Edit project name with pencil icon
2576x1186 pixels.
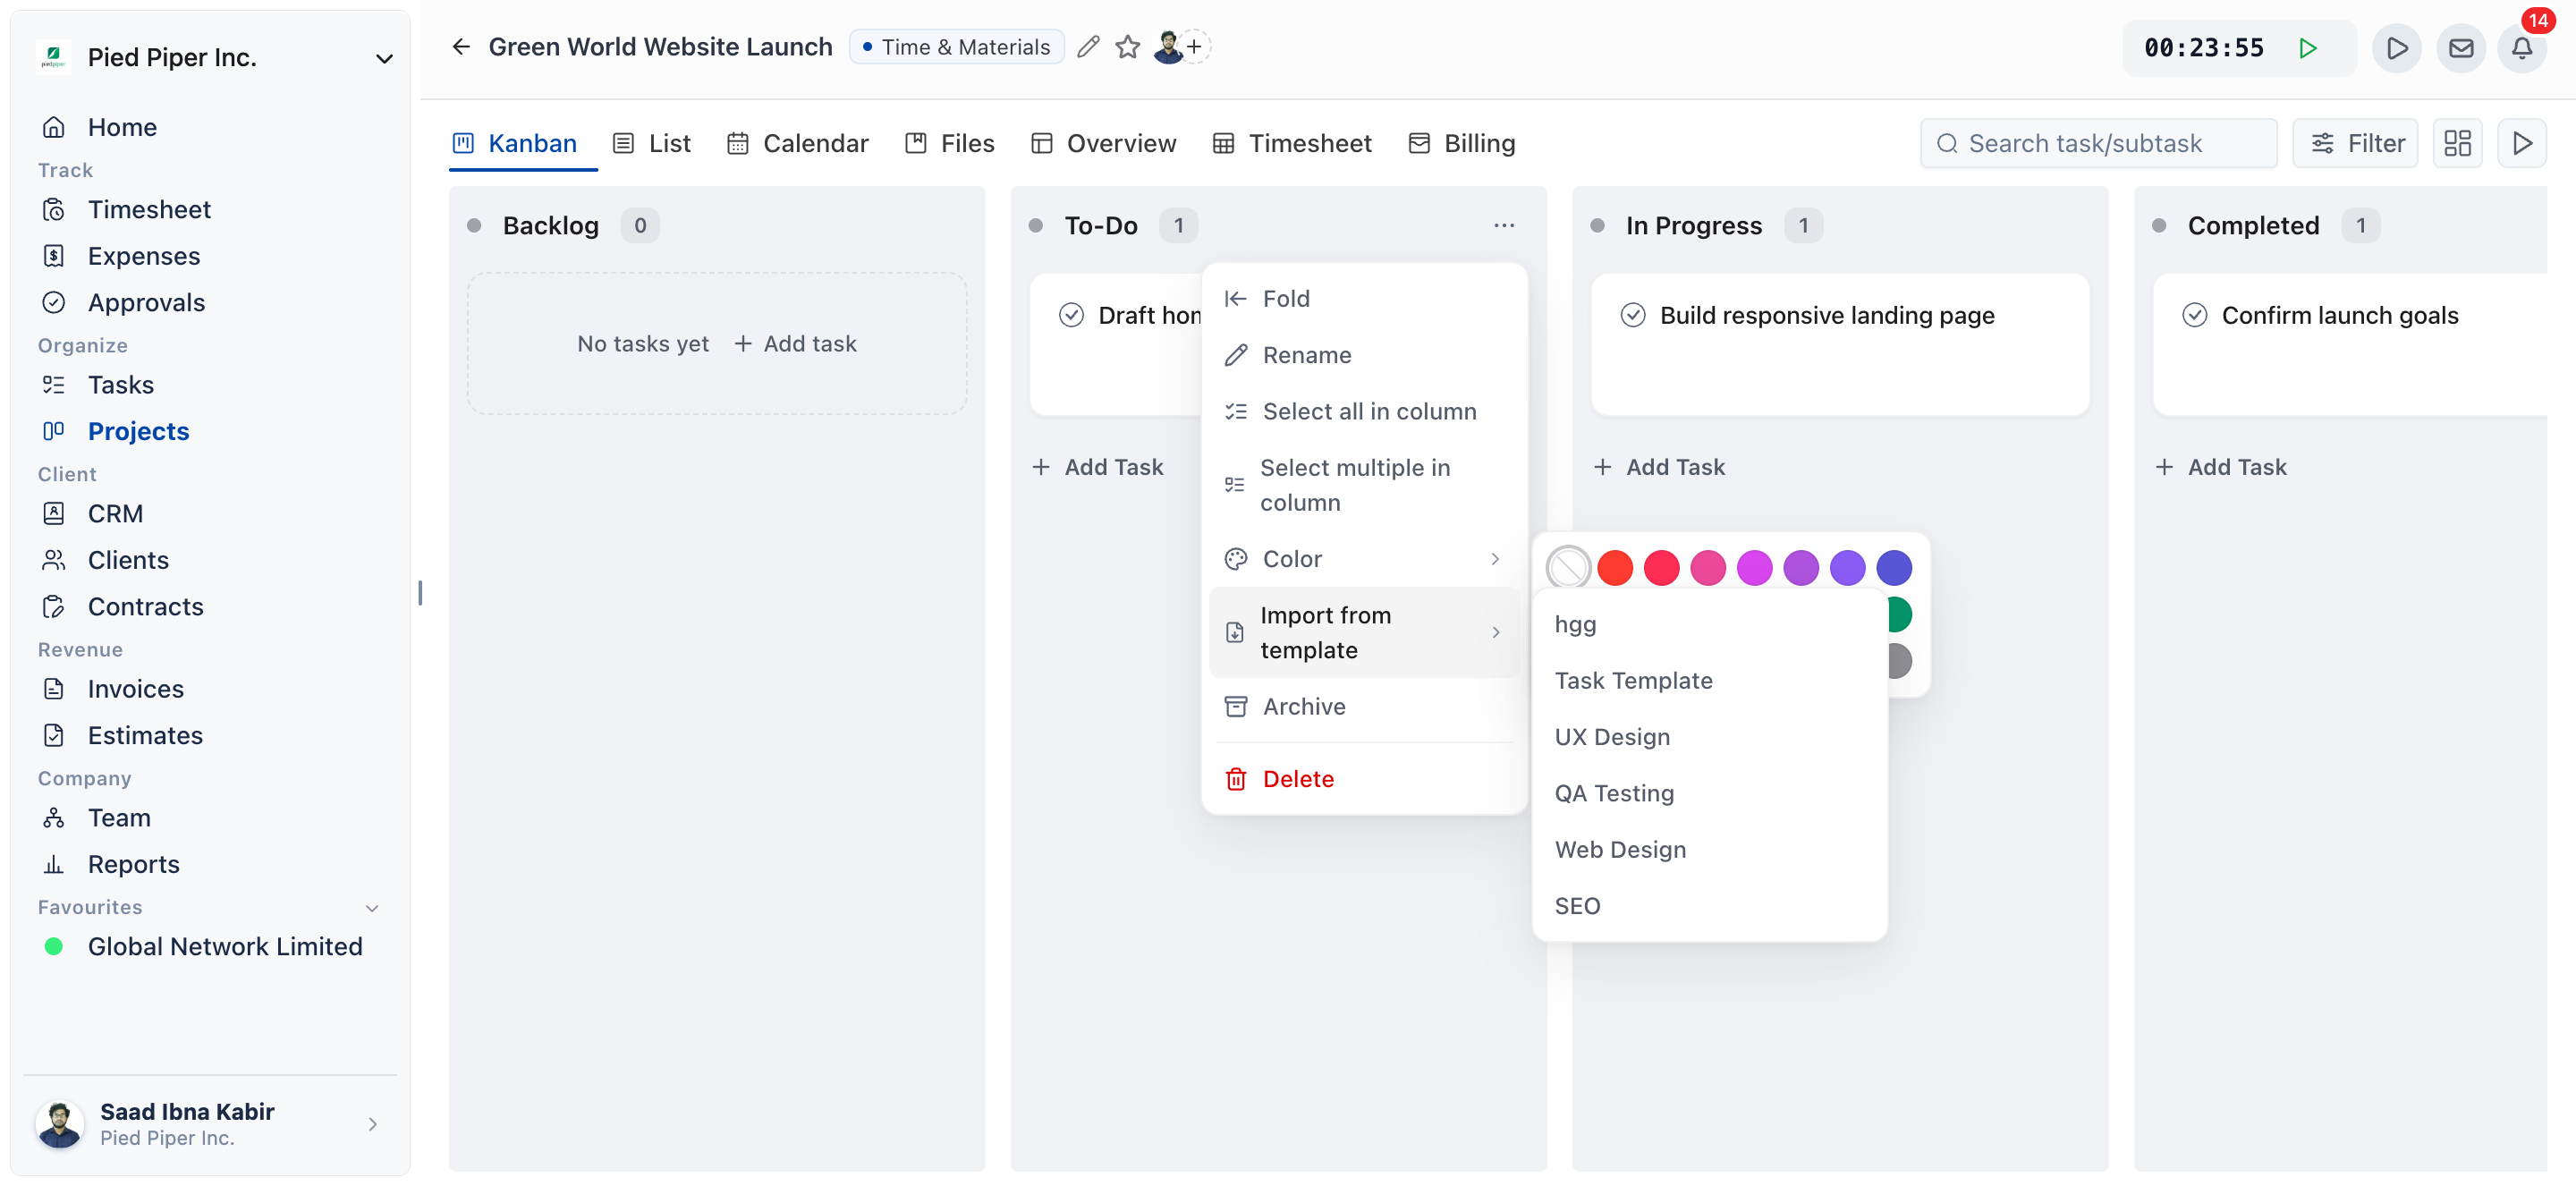1088,47
